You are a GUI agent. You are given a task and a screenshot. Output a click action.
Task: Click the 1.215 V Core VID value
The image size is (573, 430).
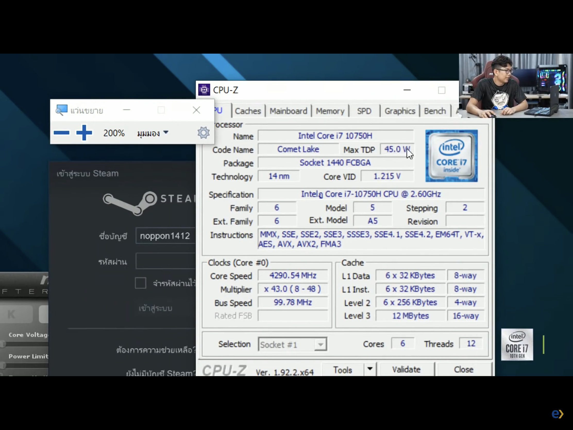(387, 176)
